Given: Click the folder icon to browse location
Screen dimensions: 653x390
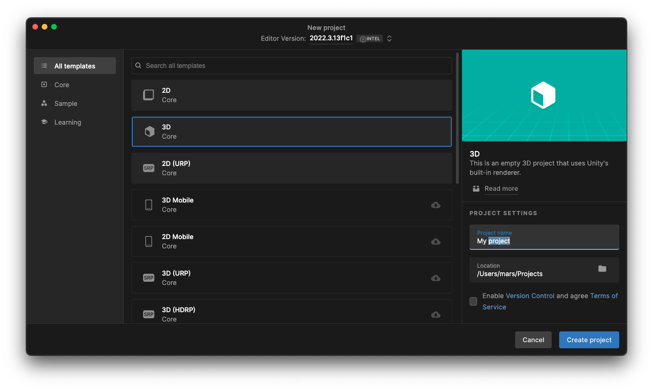Looking at the screenshot, I should 602,269.
